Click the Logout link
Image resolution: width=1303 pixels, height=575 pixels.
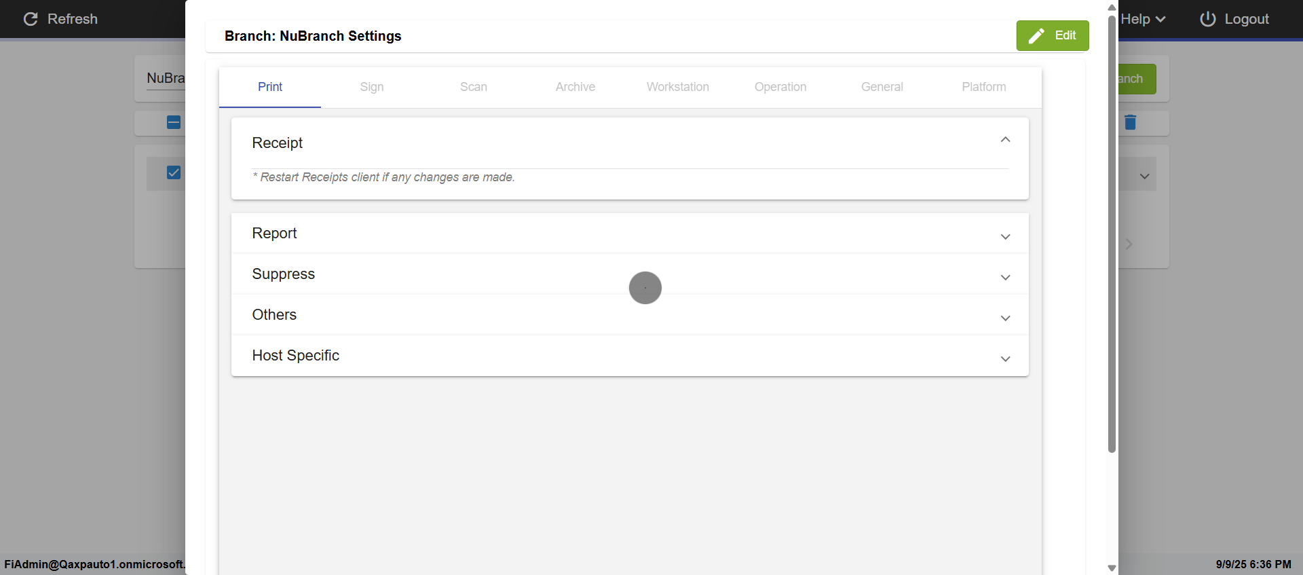tap(1246, 19)
